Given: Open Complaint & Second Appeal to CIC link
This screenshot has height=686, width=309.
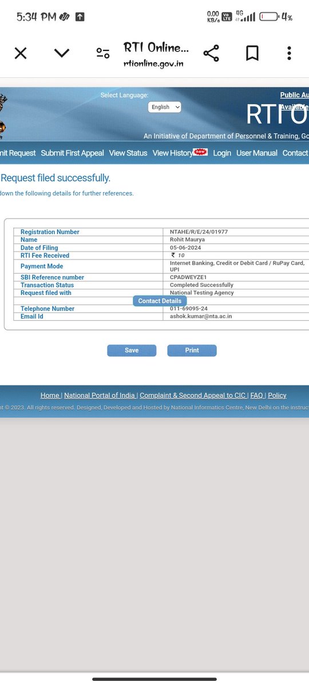Looking at the screenshot, I should click(193, 396).
